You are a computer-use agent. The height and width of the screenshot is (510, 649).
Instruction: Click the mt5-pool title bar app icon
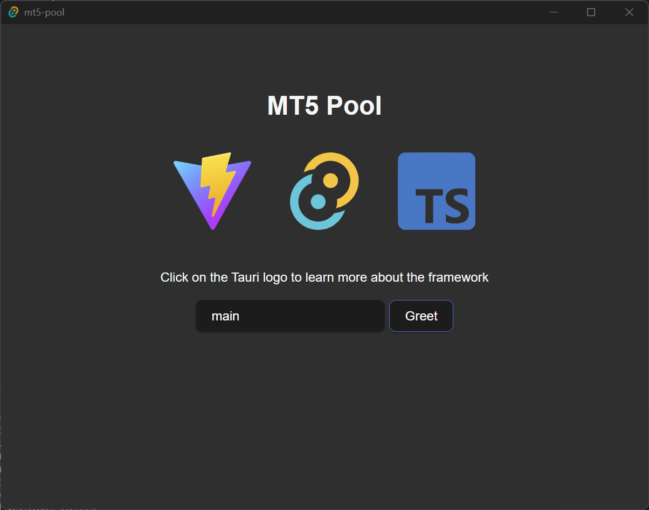pos(13,12)
